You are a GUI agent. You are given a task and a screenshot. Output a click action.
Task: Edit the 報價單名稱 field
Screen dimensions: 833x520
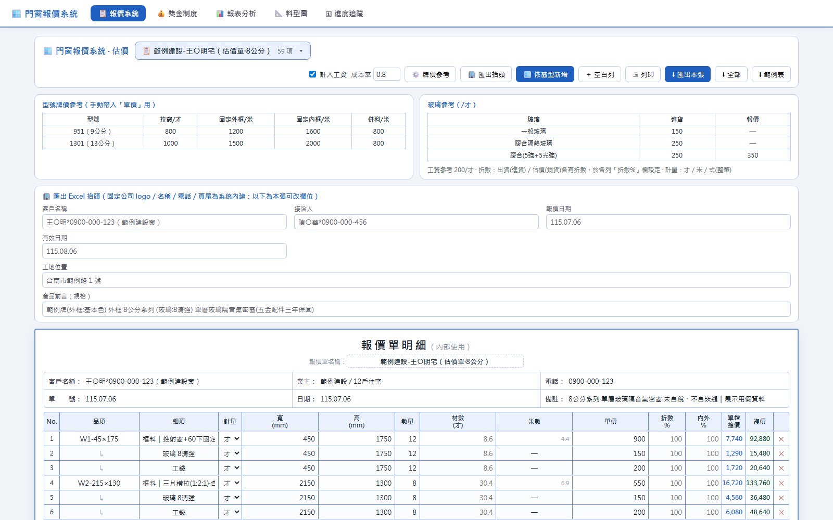435,361
